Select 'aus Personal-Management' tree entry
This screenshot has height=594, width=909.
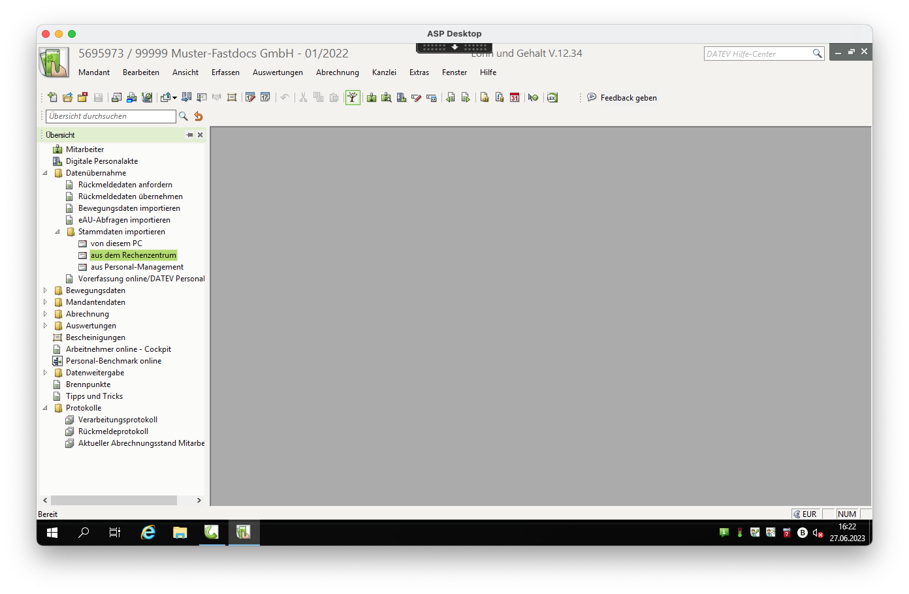(137, 267)
